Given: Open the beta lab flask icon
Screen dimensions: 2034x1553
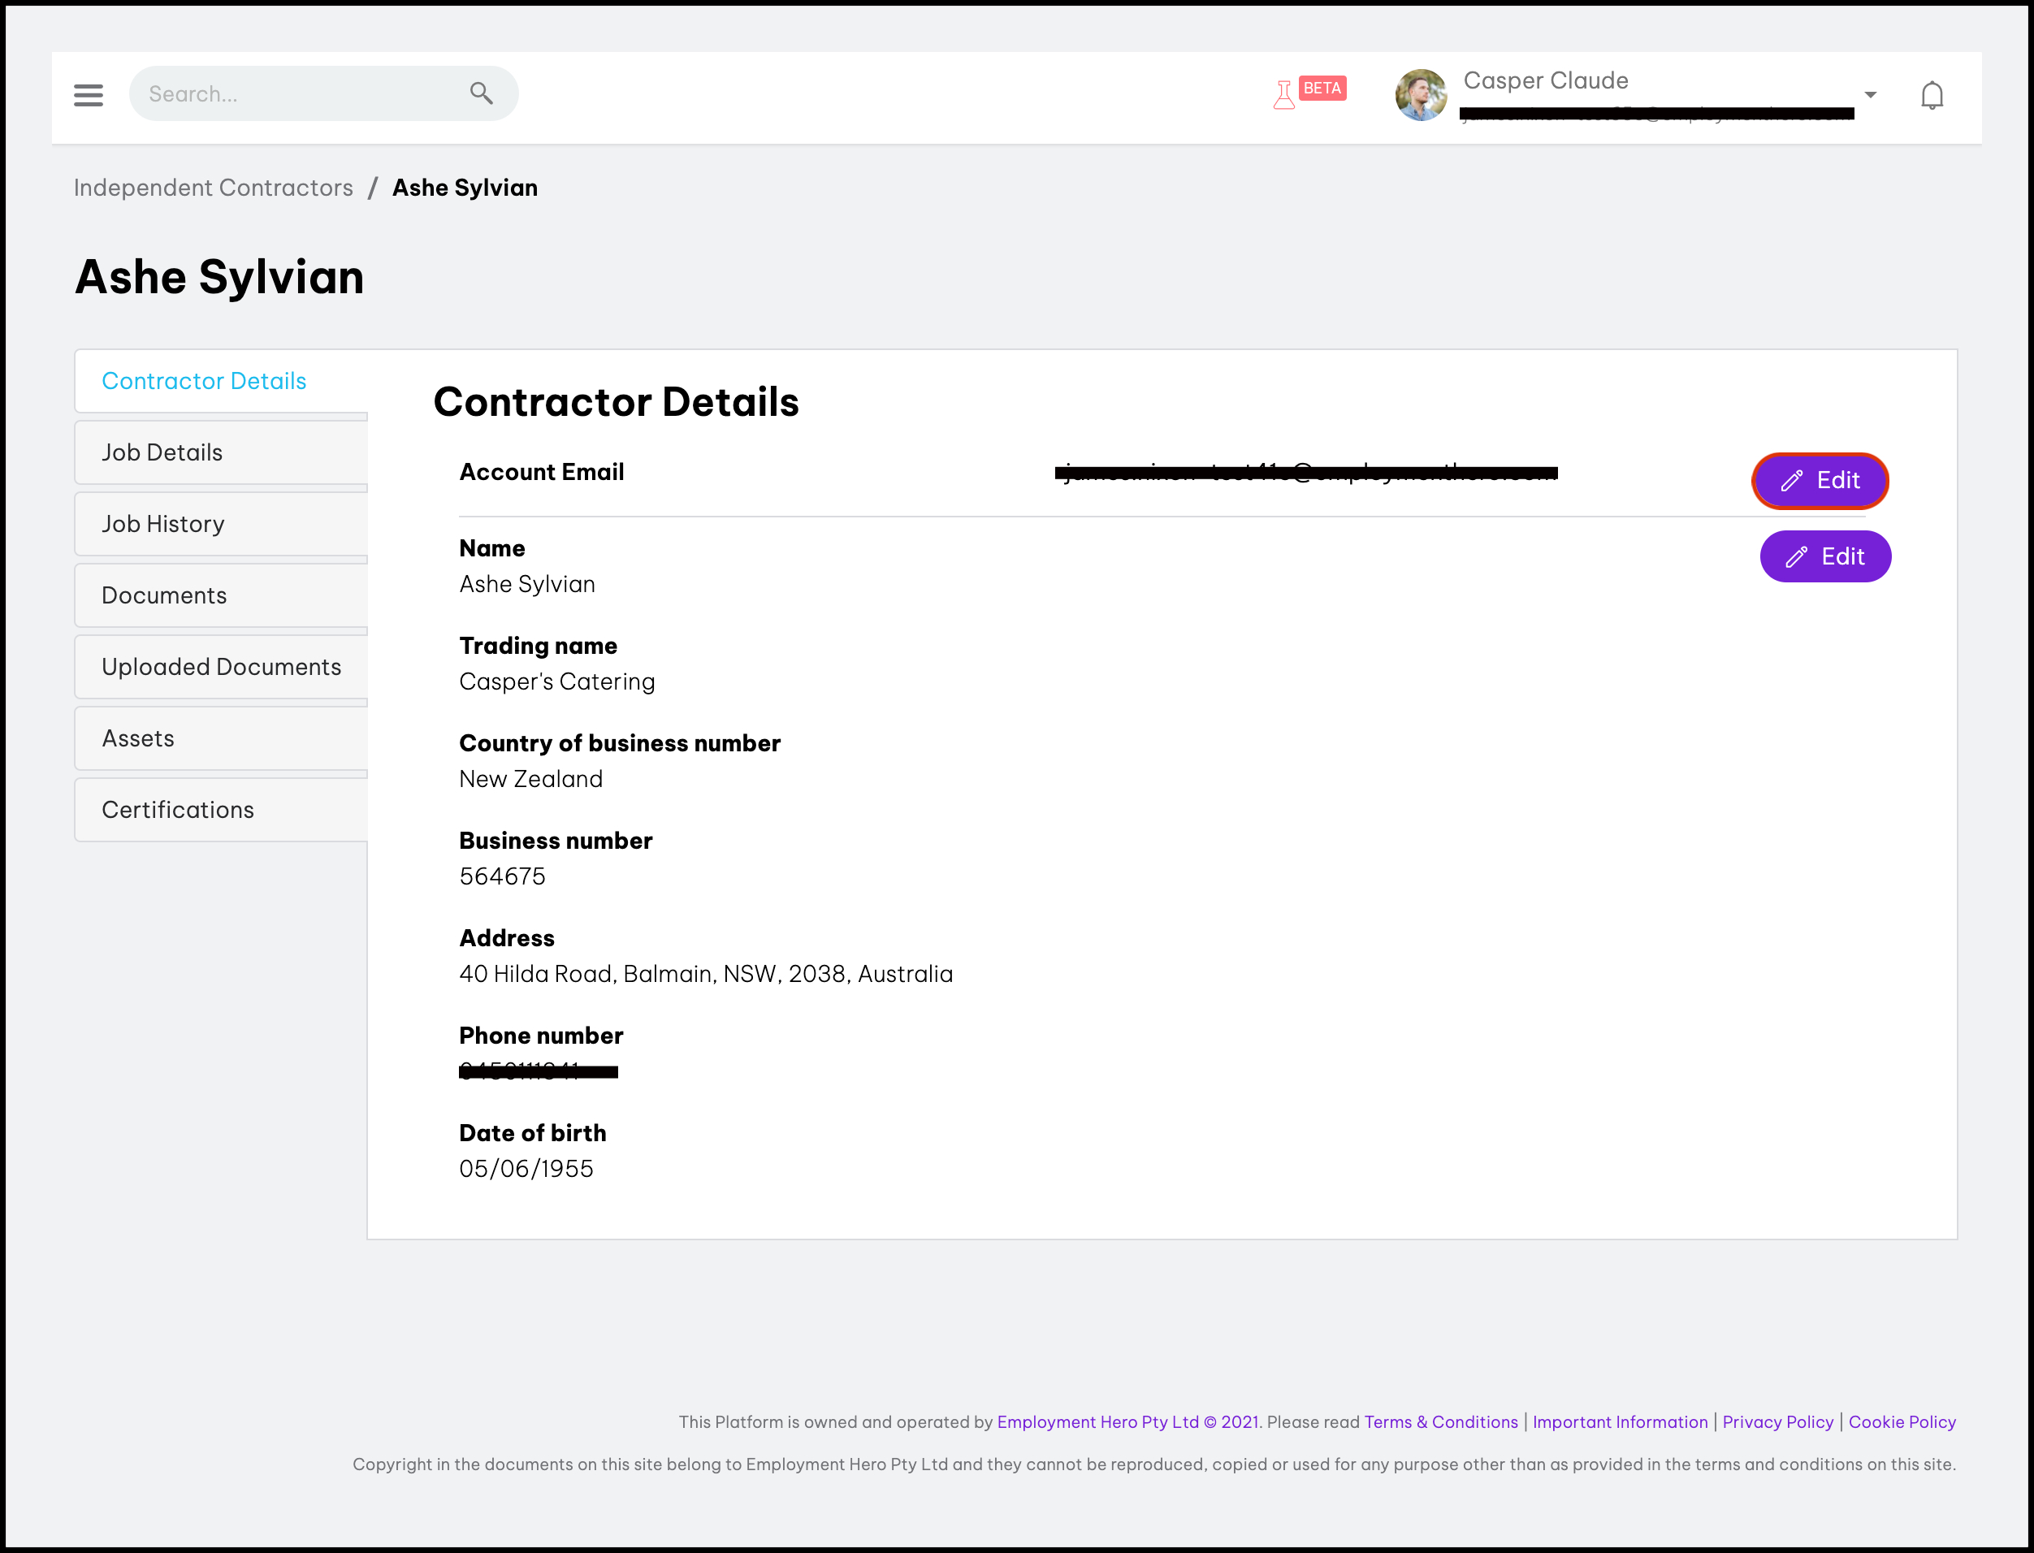Looking at the screenshot, I should tap(1283, 94).
